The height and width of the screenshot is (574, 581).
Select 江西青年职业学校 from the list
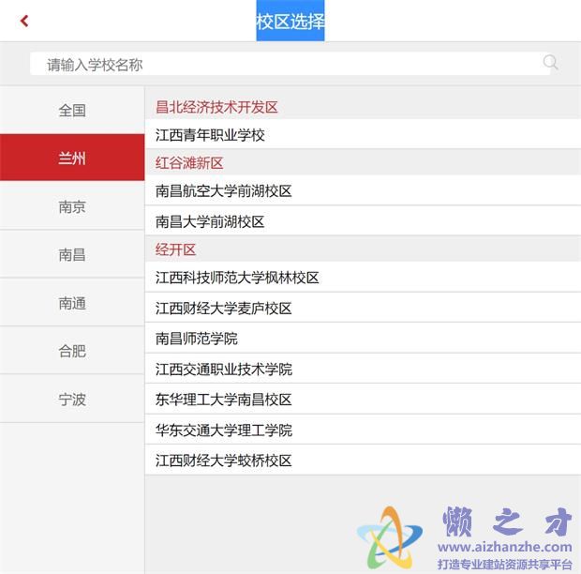211,135
